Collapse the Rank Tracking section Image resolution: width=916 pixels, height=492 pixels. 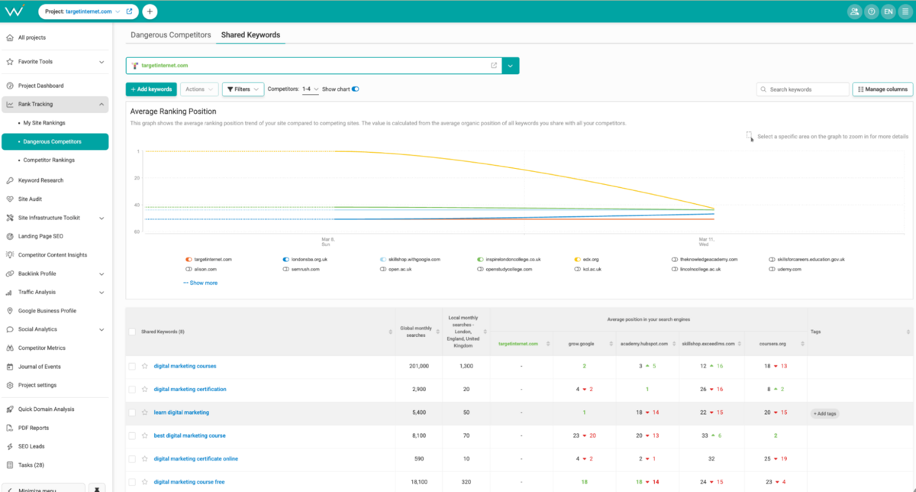tap(102, 105)
